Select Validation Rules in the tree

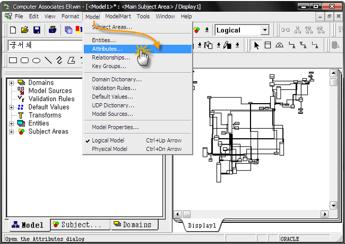tap(51, 99)
